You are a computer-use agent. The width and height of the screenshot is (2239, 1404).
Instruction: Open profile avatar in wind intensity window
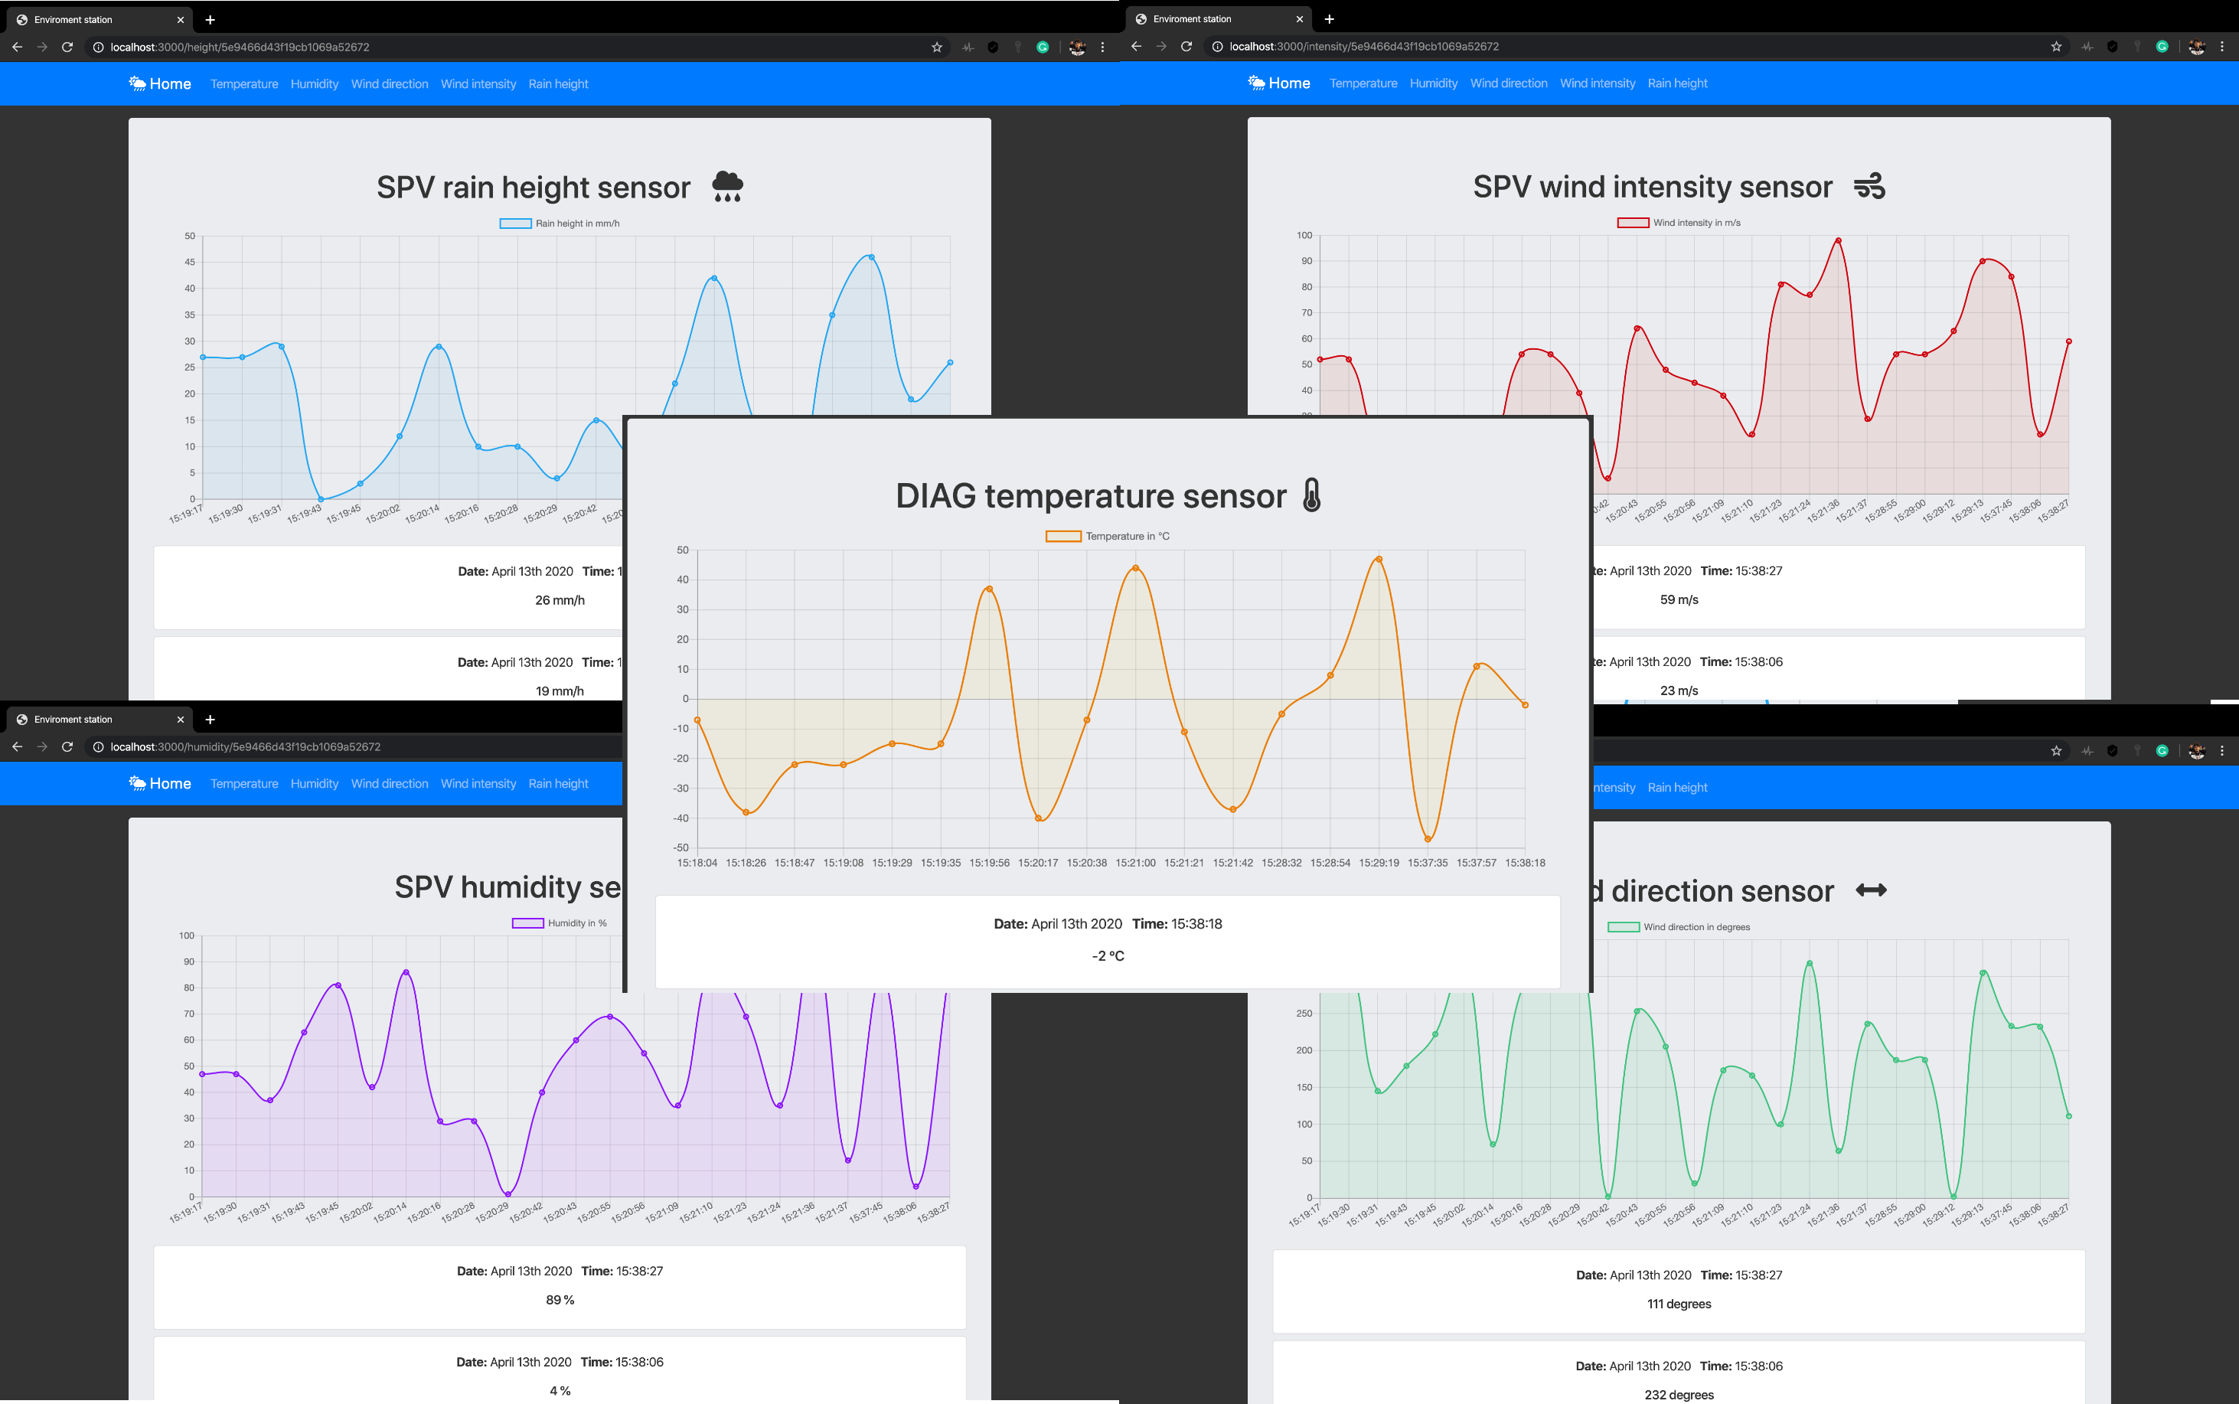tap(2196, 45)
